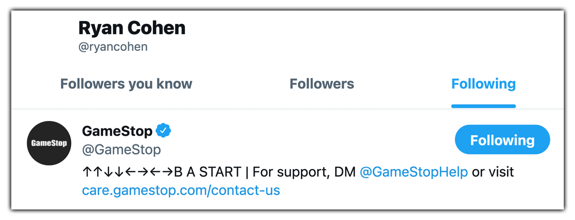
Task: Click Ryan Cohen's name
Action: (x=131, y=27)
